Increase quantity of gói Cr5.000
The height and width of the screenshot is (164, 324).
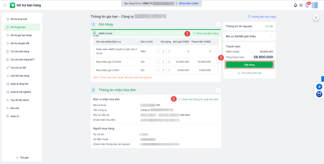click(x=169, y=62)
